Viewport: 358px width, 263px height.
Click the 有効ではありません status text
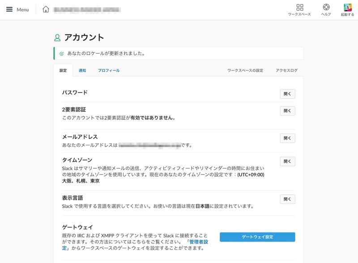click(x=153, y=118)
